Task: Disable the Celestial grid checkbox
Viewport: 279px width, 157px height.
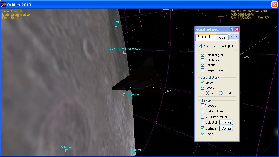Action: tap(202, 55)
